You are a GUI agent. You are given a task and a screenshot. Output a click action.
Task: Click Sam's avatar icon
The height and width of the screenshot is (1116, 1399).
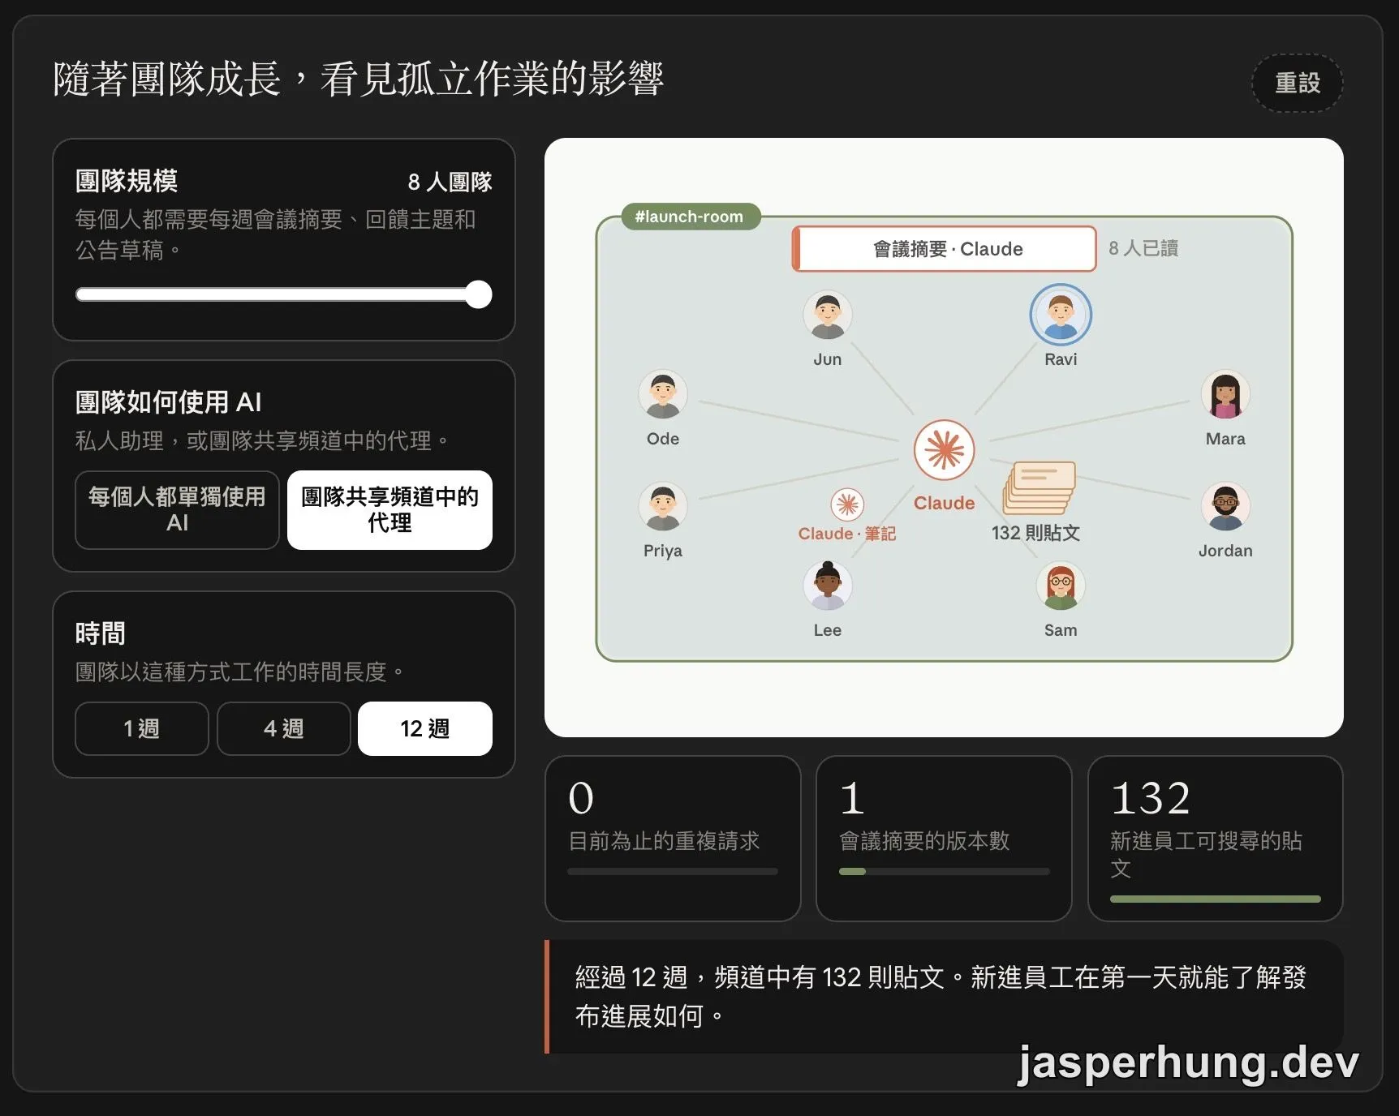[x=1061, y=586]
